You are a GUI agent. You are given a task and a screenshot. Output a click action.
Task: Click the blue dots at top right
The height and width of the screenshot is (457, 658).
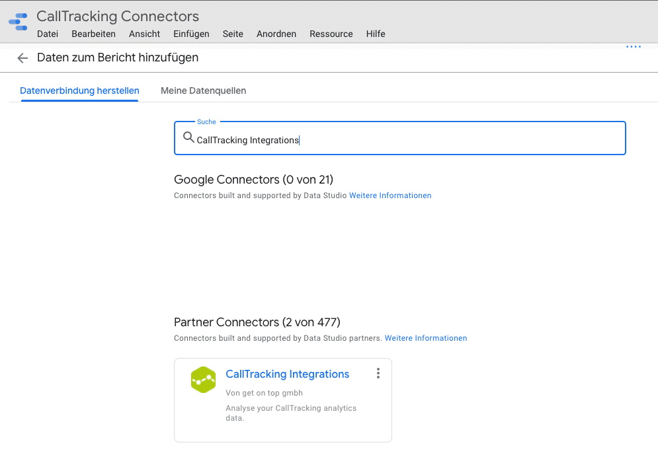click(633, 48)
